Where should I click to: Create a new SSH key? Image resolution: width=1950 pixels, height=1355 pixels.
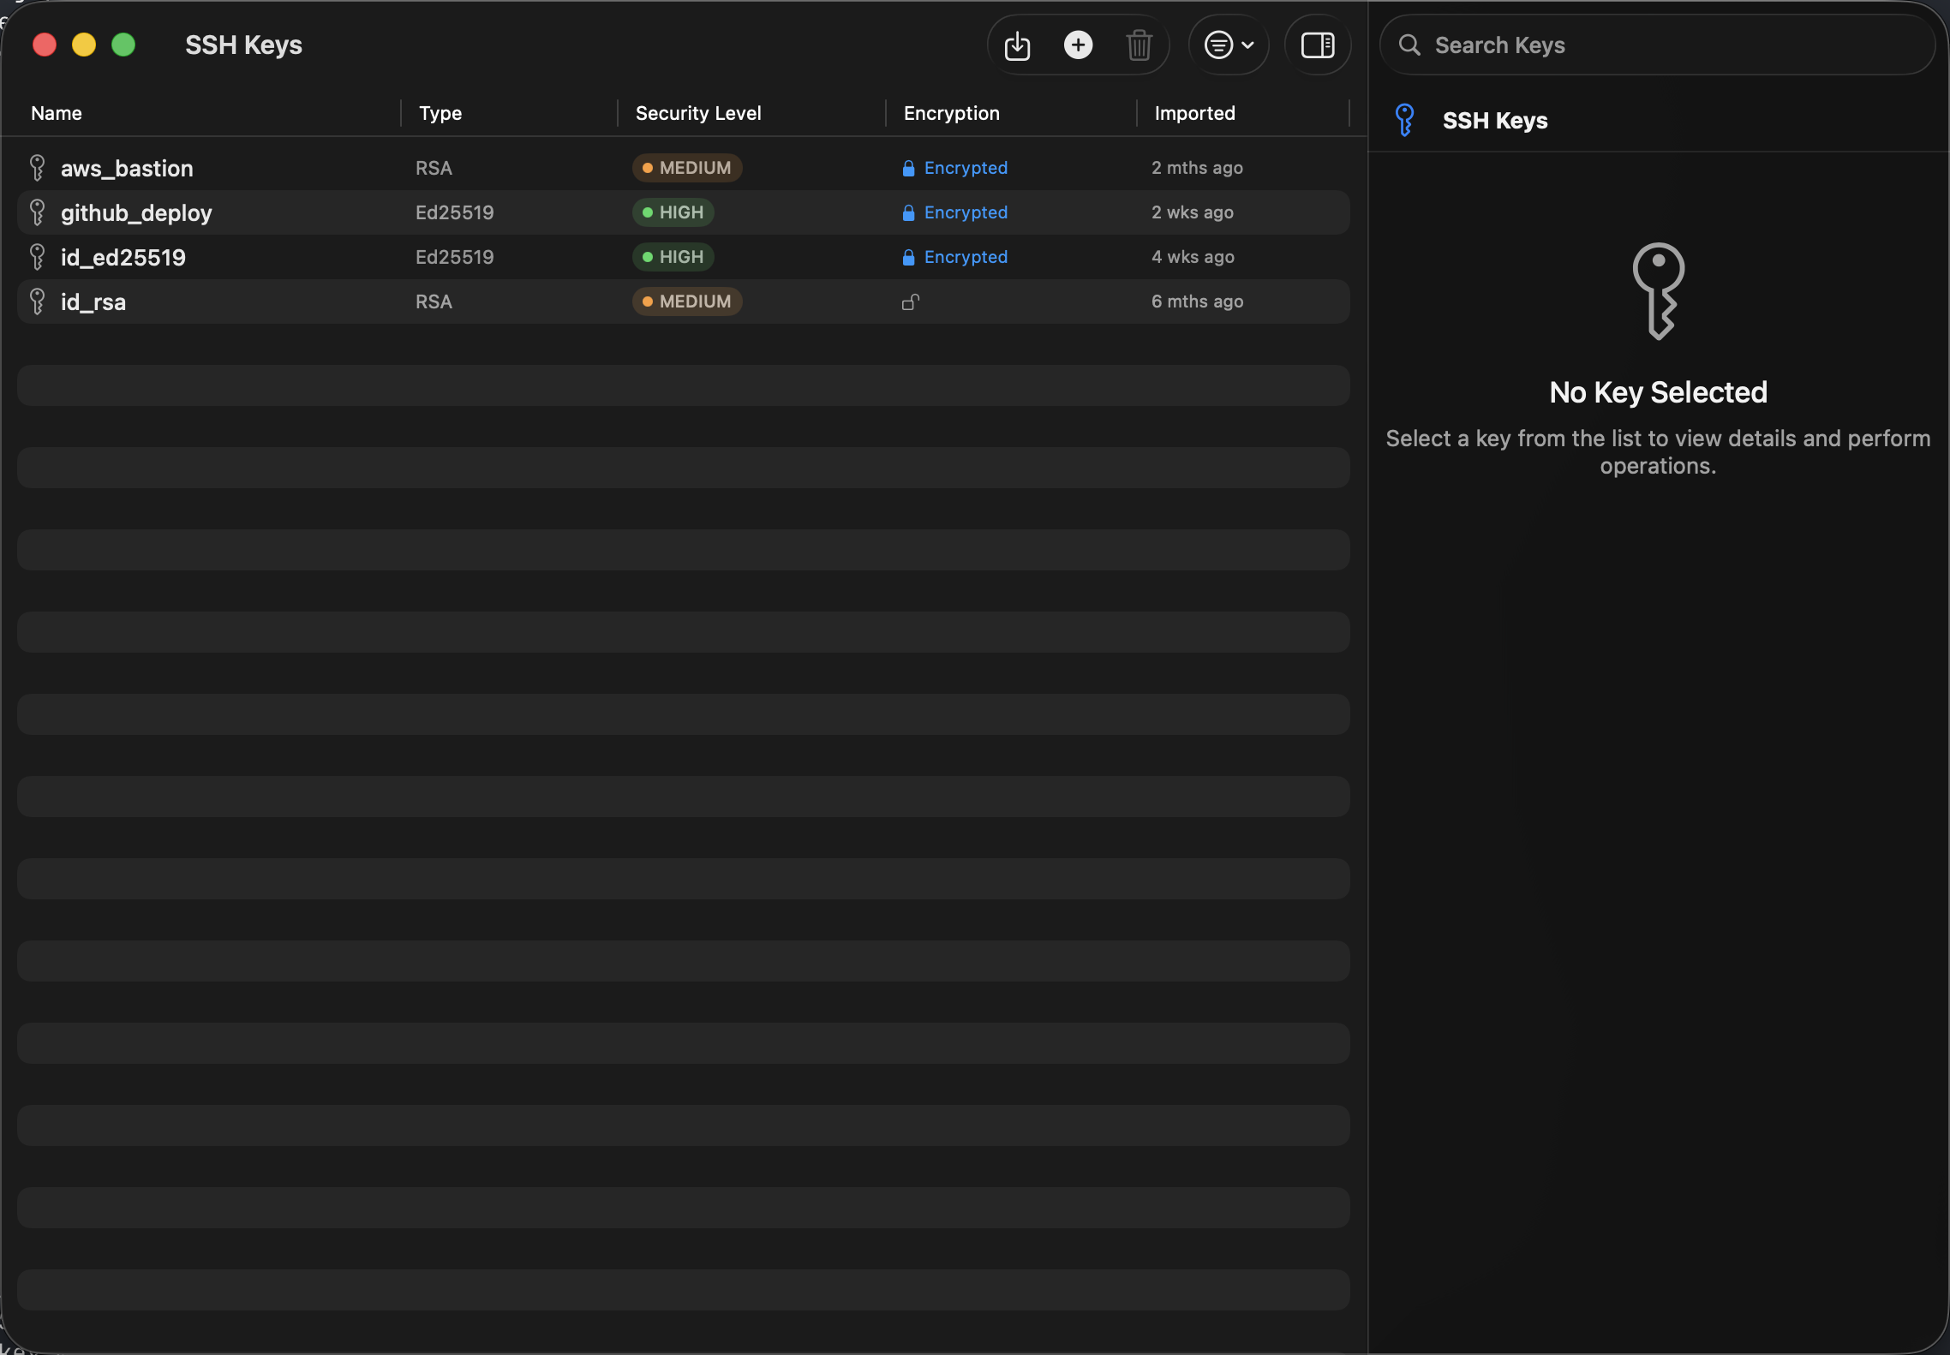coord(1078,45)
